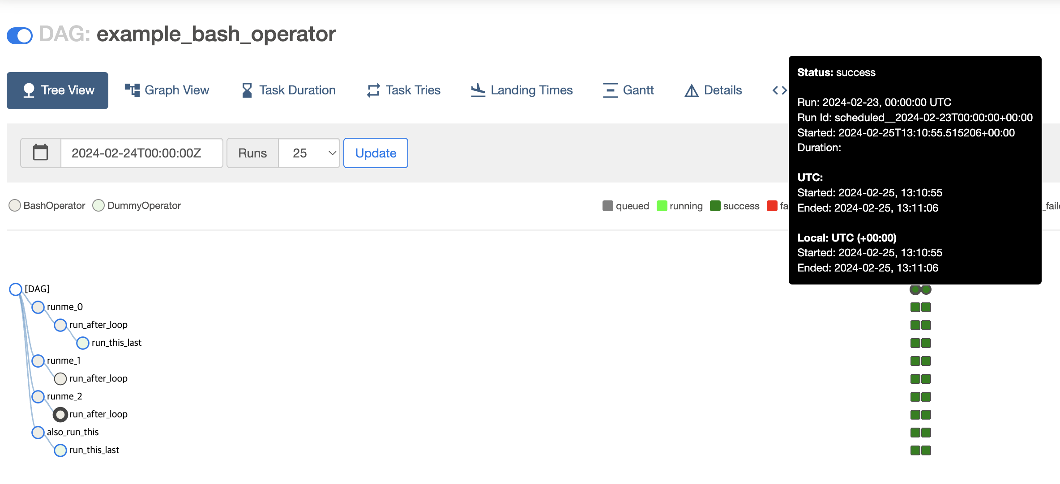Collapse the runme_0 tree node circle

click(x=38, y=307)
